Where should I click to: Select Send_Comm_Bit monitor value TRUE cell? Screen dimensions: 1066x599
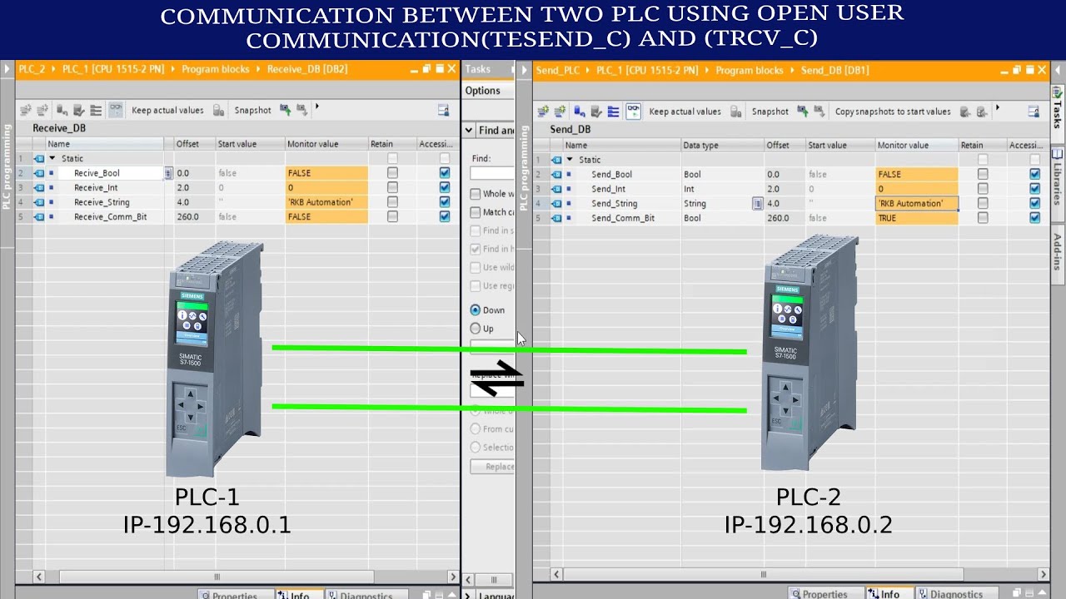[x=917, y=218]
